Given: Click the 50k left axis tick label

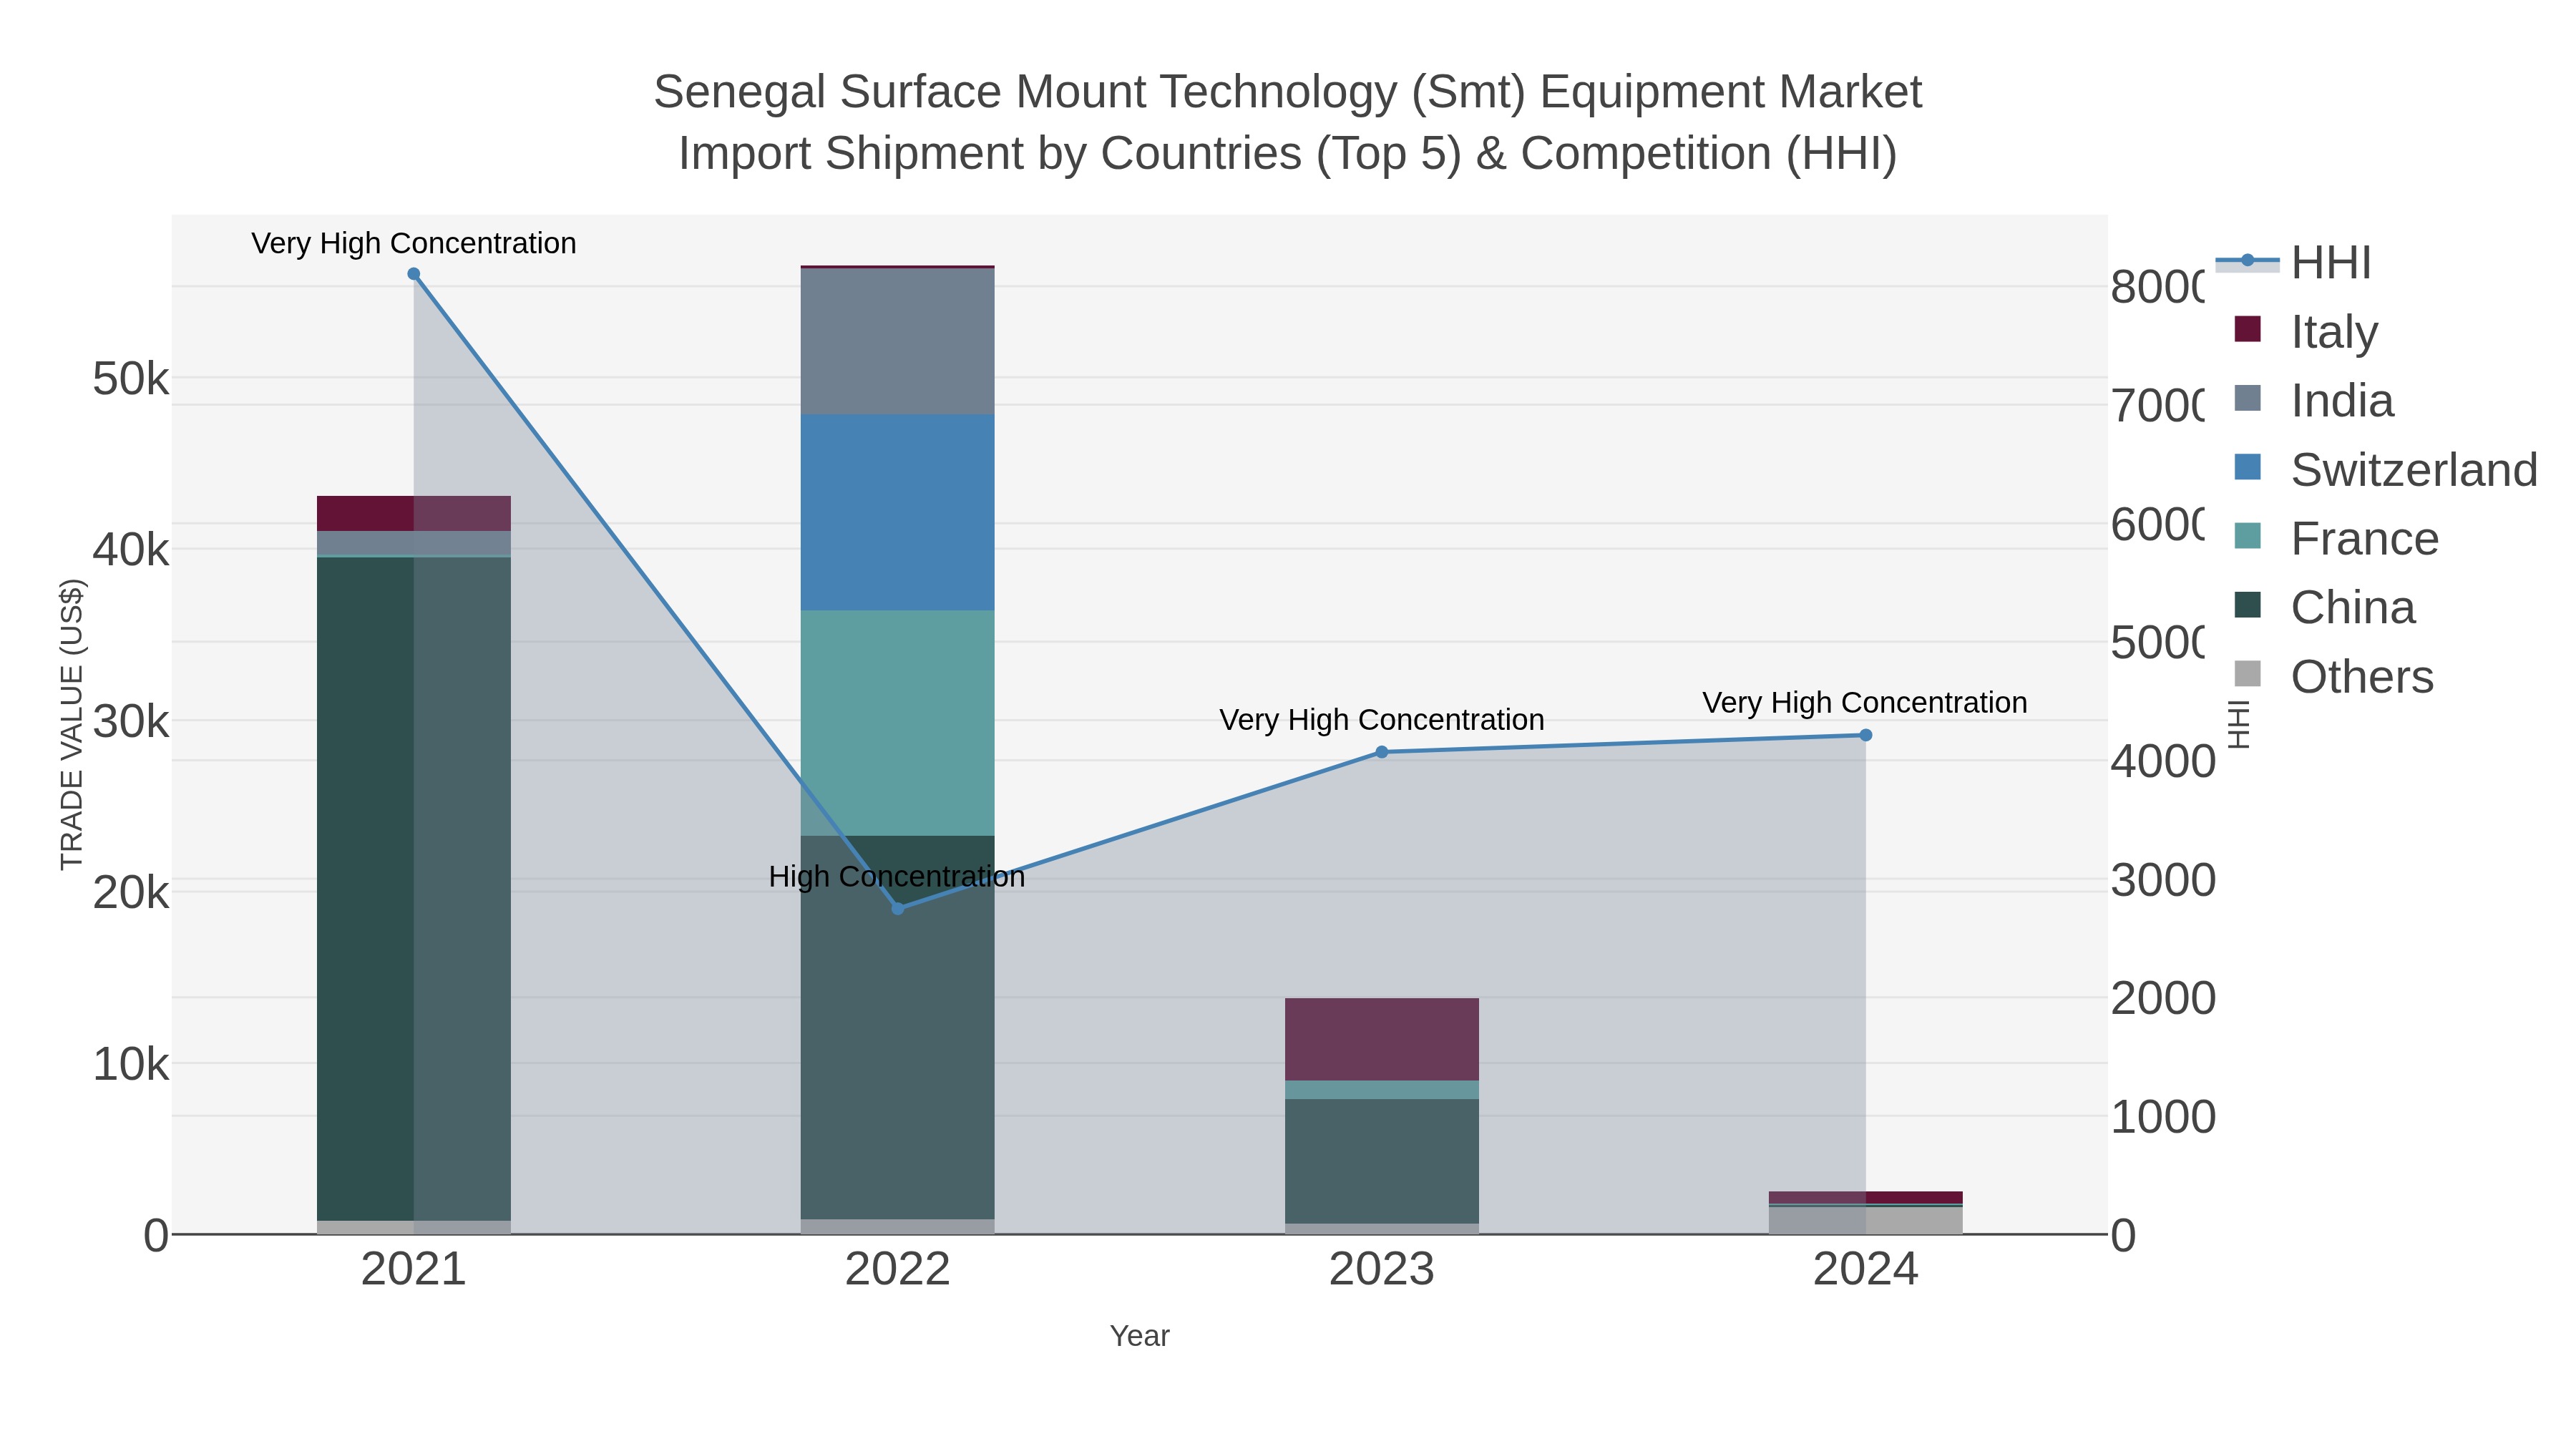Looking at the screenshot, I should tap(130, 379).
